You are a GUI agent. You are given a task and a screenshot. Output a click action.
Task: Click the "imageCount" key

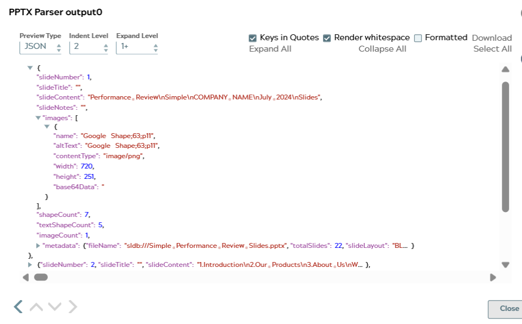(x=58, y=235)
